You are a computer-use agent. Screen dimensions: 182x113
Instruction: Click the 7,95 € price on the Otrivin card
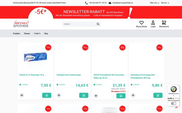[x=46, y=85]
